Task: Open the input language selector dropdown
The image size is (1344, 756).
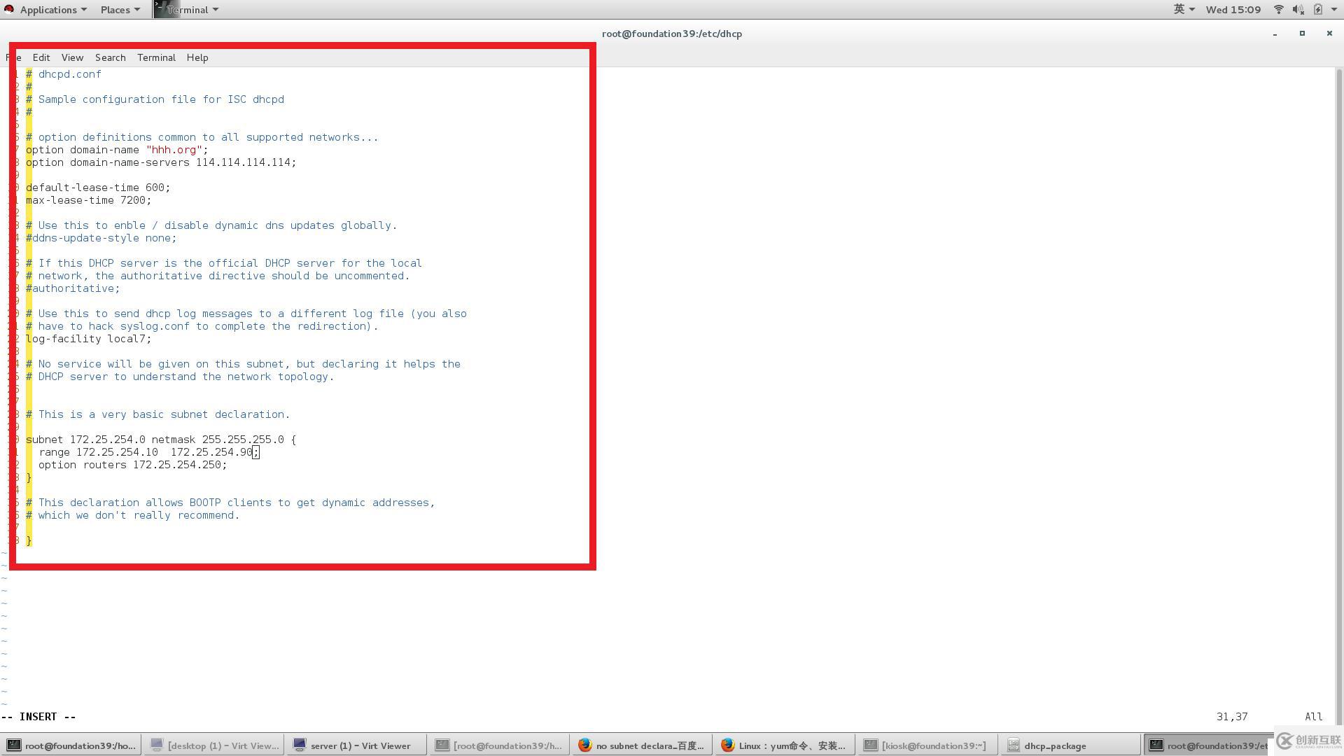Action: tap(1184, 9)
